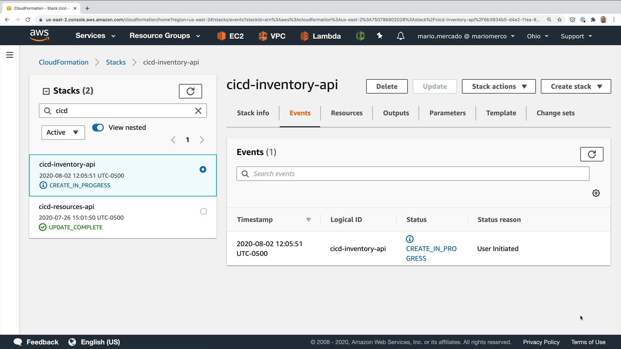
Task: Expand the Stack actions dropdown
Action: click(498, 87)
